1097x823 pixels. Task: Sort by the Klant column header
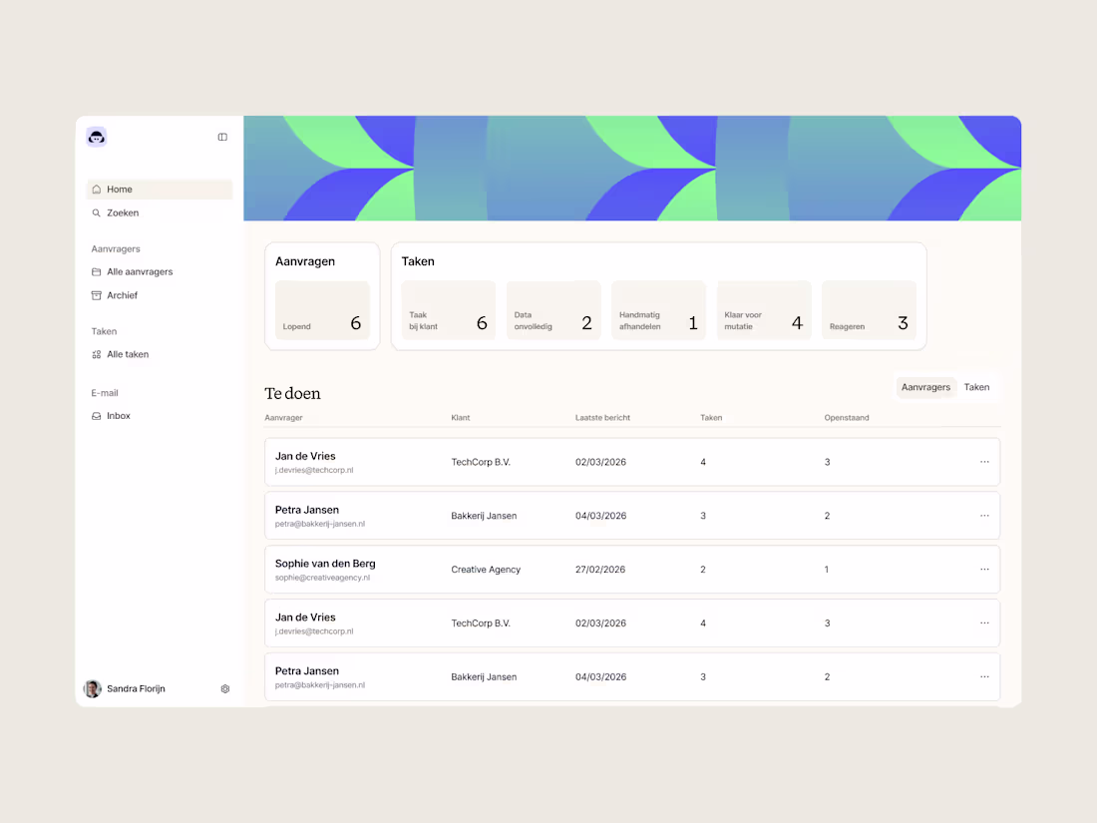point(461,418)
